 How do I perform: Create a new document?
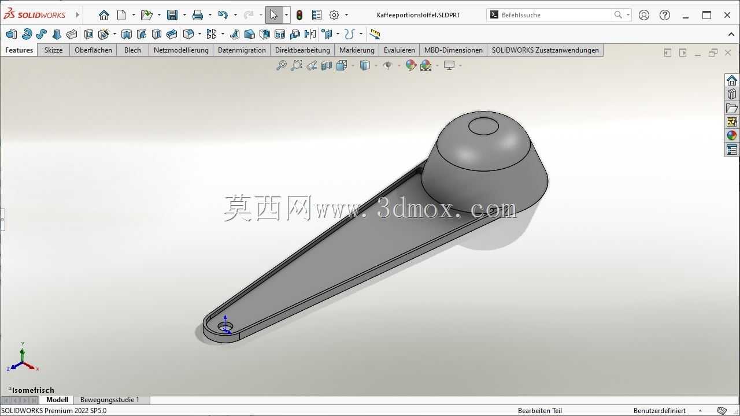121,15
